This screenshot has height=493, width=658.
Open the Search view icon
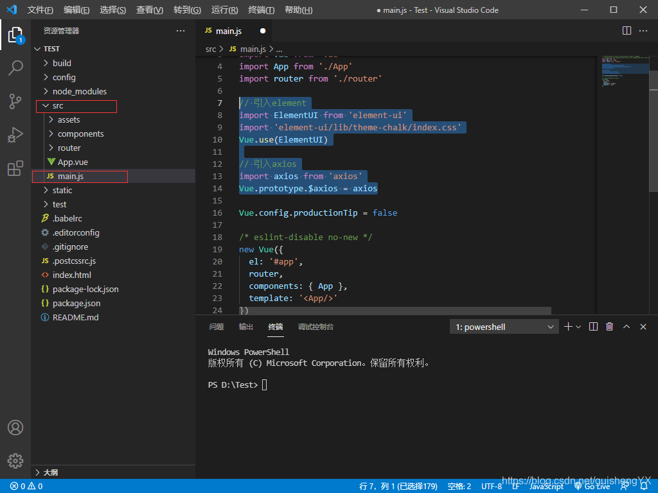(x=15, y=68)
